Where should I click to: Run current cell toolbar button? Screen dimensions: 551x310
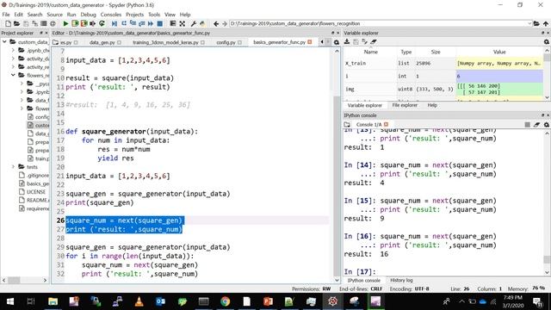[x=75, y=23]
